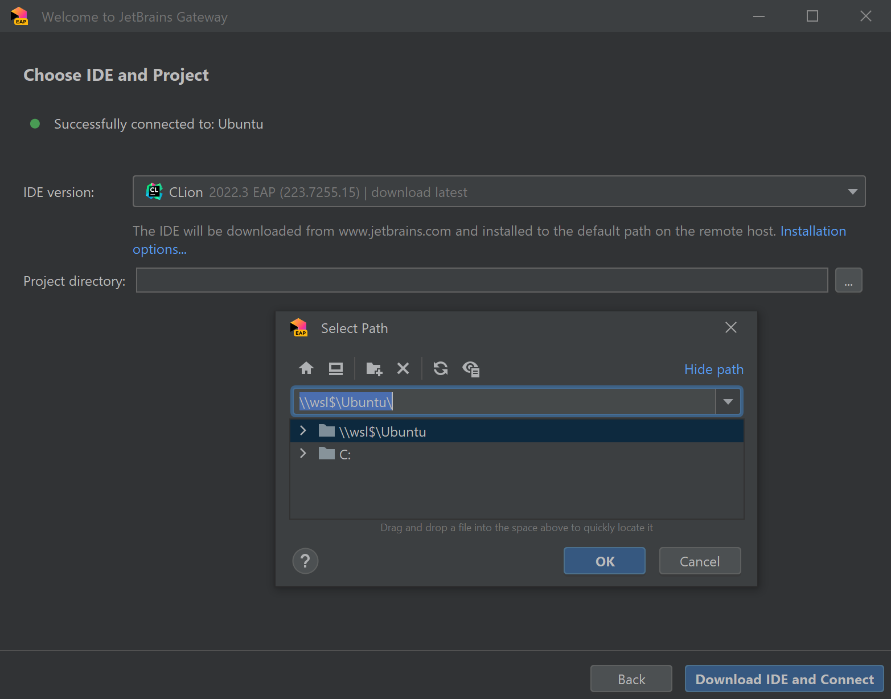Expand the \\wsl$\Ubuntu tree node
The image size is (891, 699).
[302, 430]
